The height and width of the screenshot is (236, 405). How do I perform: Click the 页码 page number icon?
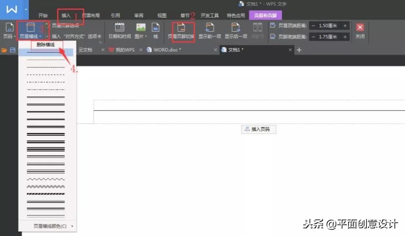pyautogui.click(x=10, y=27)
